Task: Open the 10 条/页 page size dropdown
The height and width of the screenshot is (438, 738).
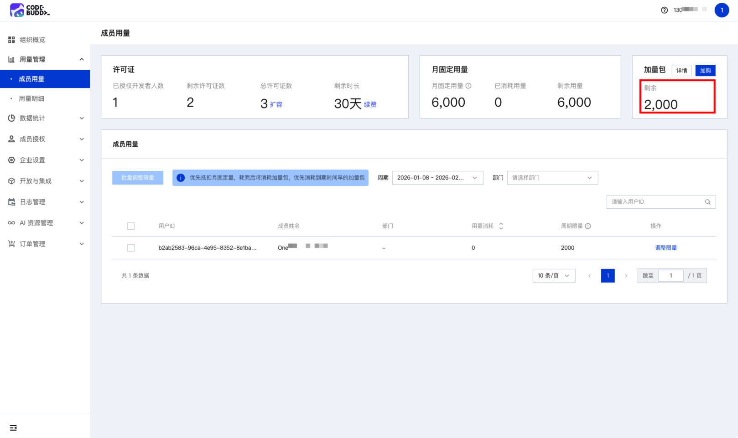Action: tap(553, 276)
